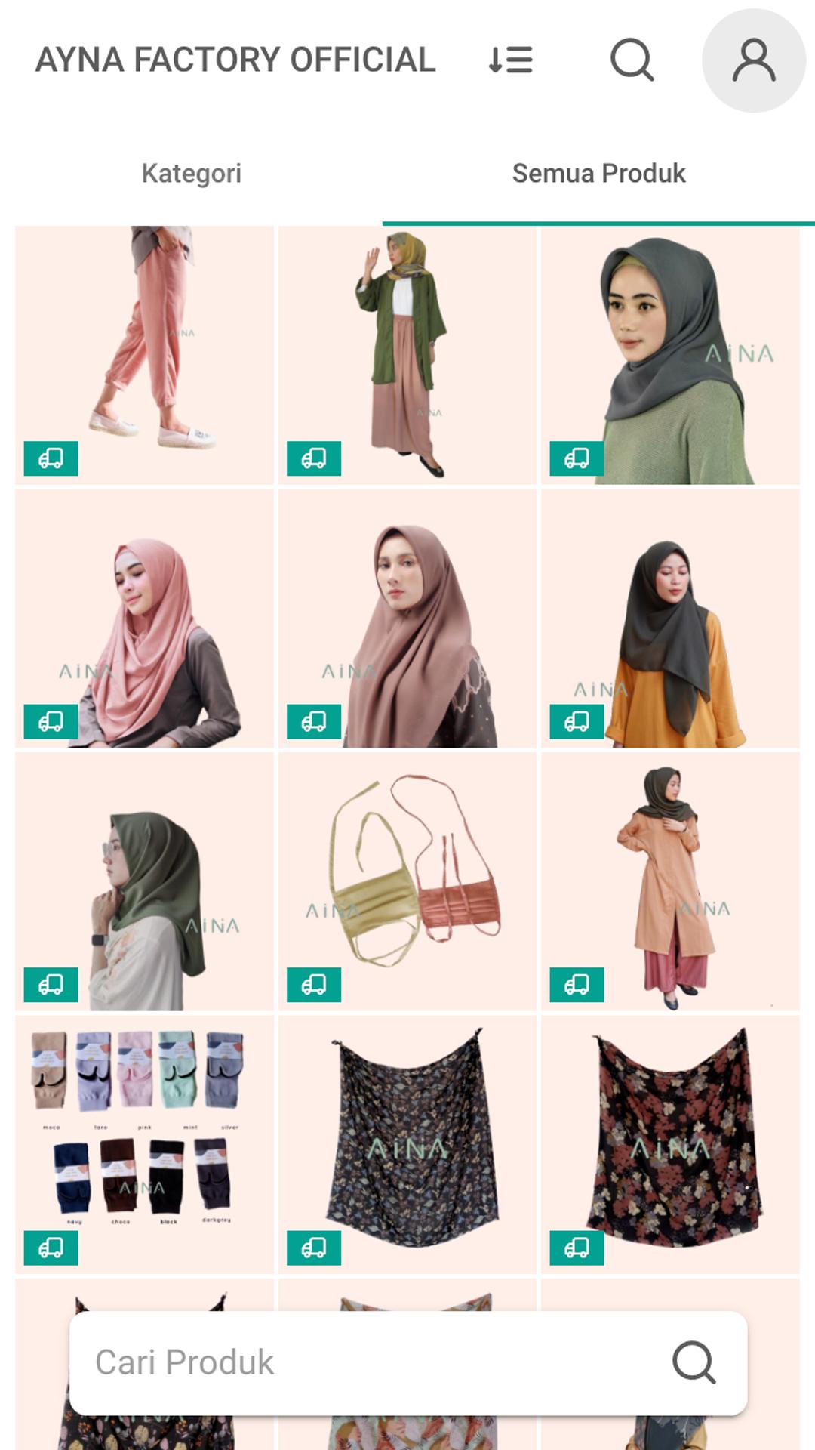
Task: Open dark hijab with orange top product
Action: click(x=670, y=619)
